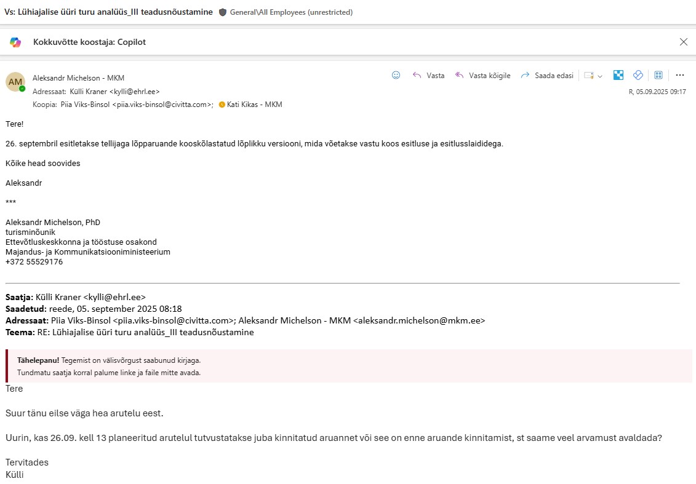Image resolution: width=696 pixels, height=484 pixels.
Task: Click the Tähelepanu! external mail warning banner
Action: click(x=349, y=366)
